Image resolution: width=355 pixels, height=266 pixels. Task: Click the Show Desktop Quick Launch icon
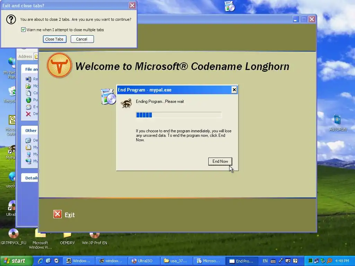pyautogui.click(x=48, y=261)
